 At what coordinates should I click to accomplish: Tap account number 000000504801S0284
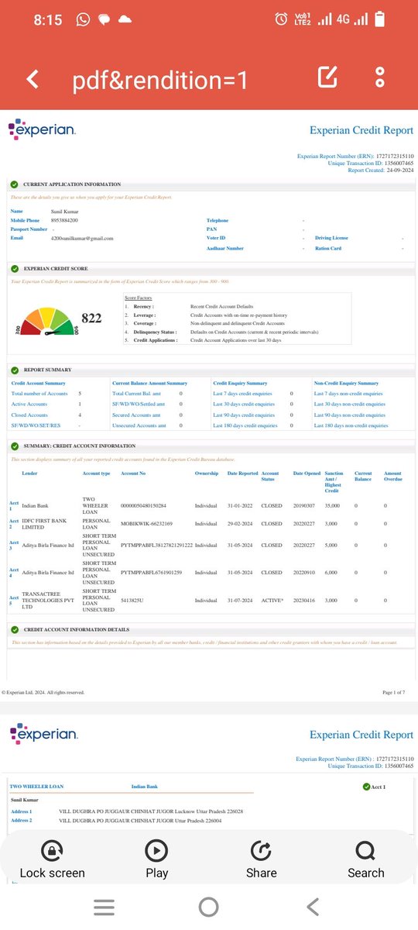coord(143,505)
